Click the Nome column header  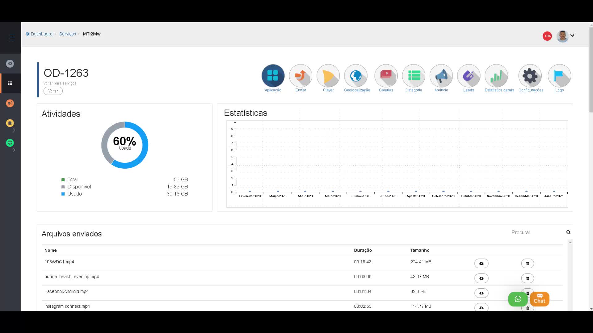[x=51, y=250]
